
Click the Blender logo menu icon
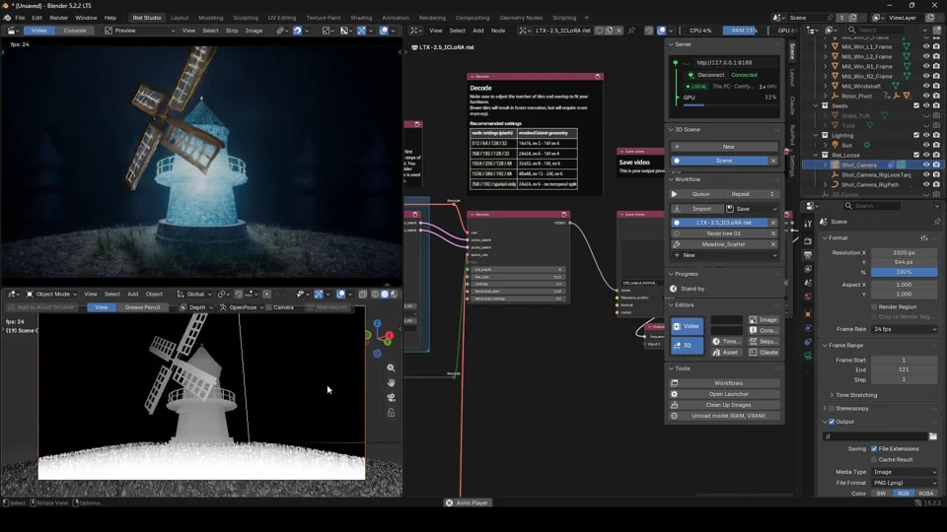[x=7, y=18]
